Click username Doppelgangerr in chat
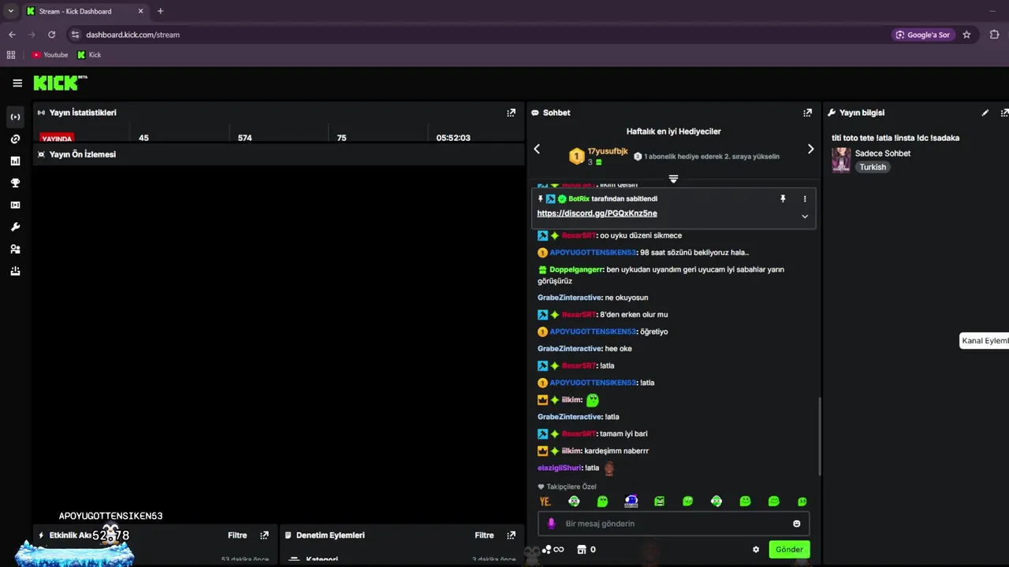The height and width of the screenshot is (567, 1009). pos(576,269)
